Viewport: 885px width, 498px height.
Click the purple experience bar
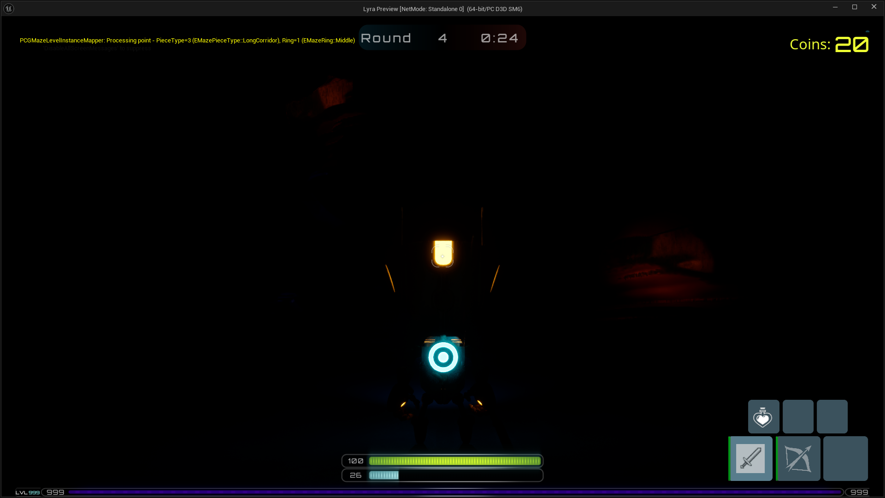coord(454,492)
